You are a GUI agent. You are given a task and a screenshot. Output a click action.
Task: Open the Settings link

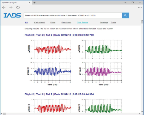pyautogui.click(x=104, y=23)
